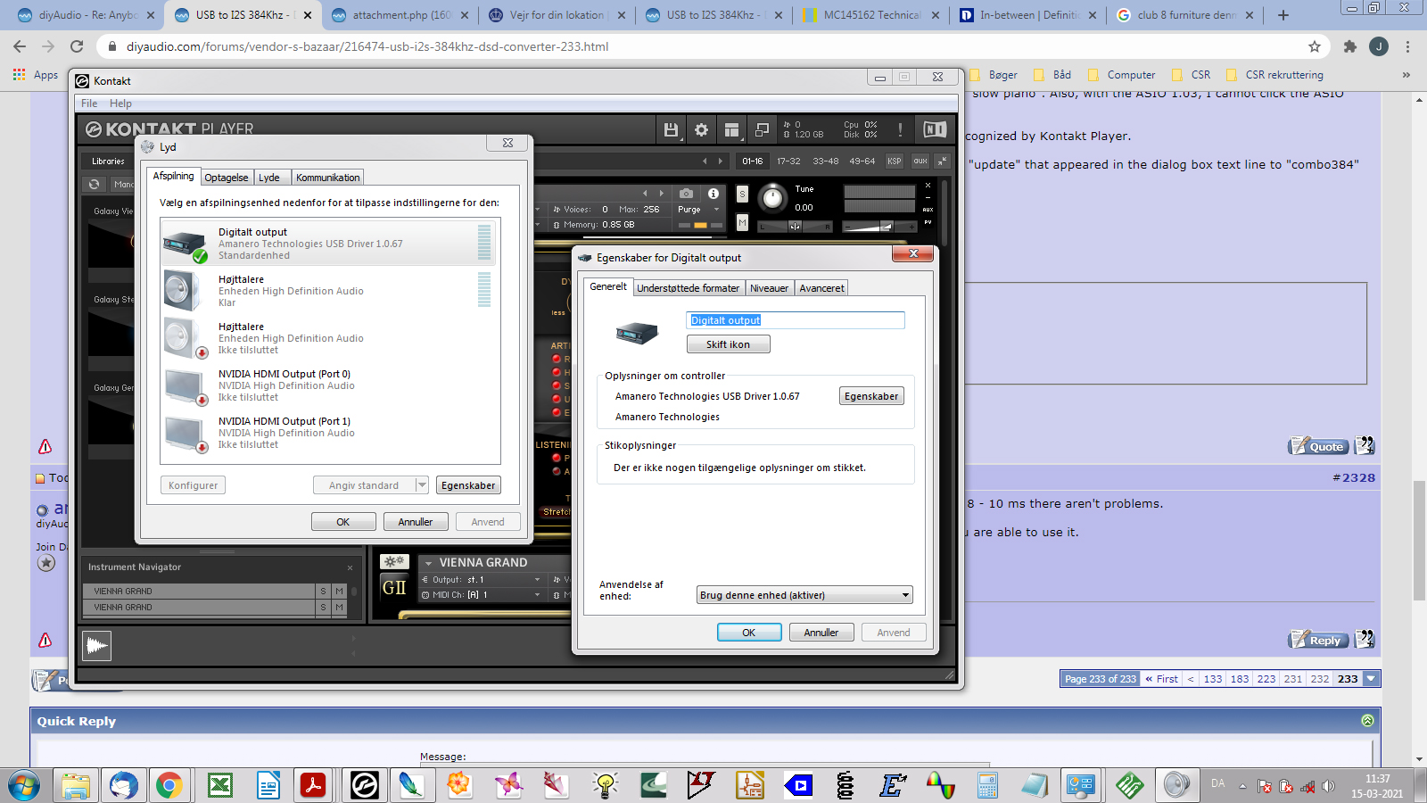Open Chrome from the taskbar
The width and height of the screenshot is (1427, 803).
(169, 785)
